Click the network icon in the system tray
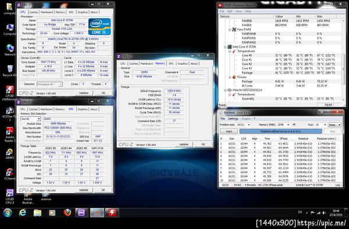The image size is (349, 229). [319, 213]
